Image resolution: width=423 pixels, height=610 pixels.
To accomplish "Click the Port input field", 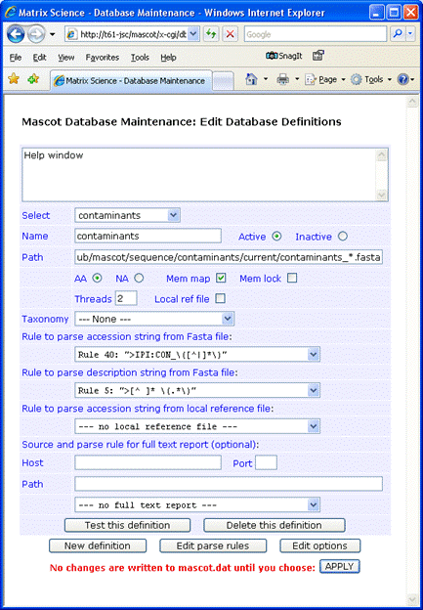I will coord(266,463).
